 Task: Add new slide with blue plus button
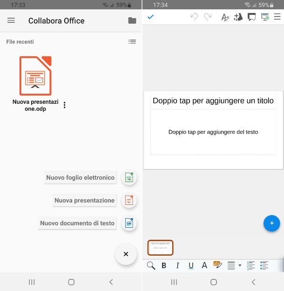pos(272,223)
